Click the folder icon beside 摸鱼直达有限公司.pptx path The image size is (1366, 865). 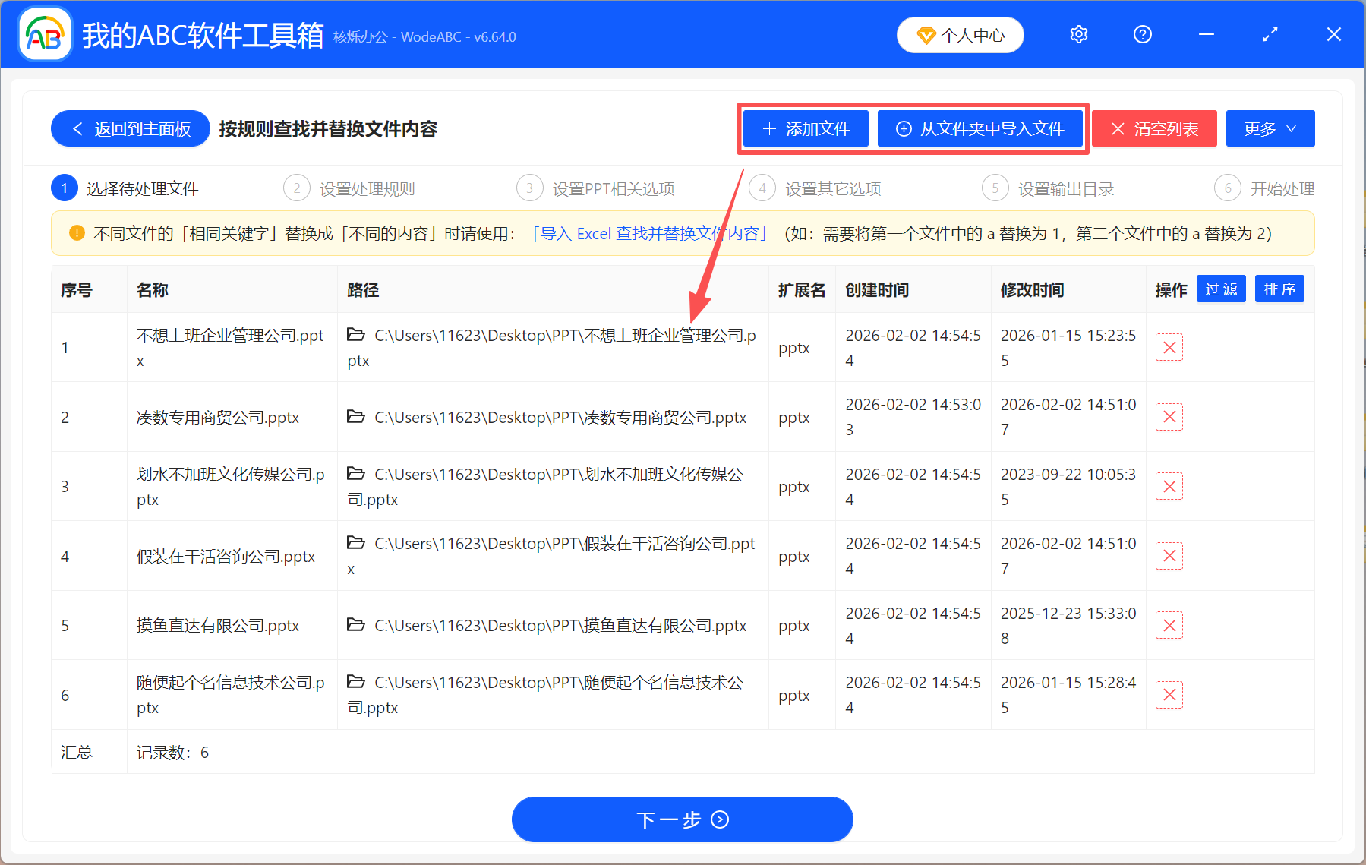pyautogui.click(x=356, y=625)
